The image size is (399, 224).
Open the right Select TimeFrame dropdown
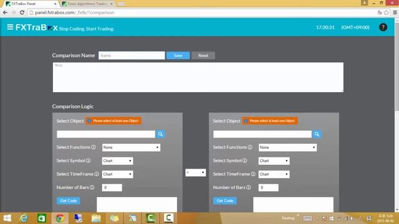(274, 174)
